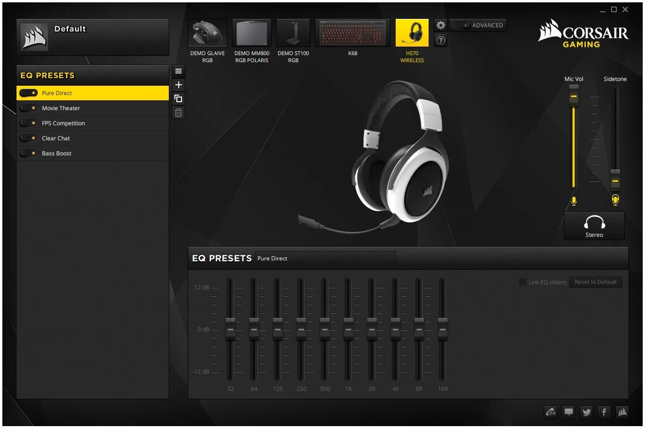Click the 125 Hz EQ slider handle
The height and width of the screenshot is (428, 646).
(x=278, y=329)
